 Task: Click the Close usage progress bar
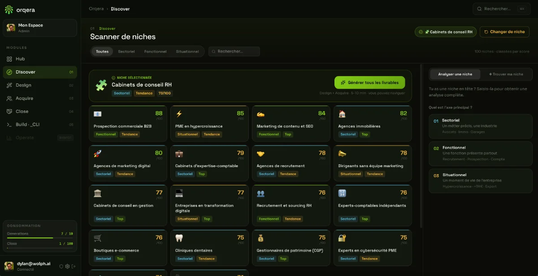[40, 248]
